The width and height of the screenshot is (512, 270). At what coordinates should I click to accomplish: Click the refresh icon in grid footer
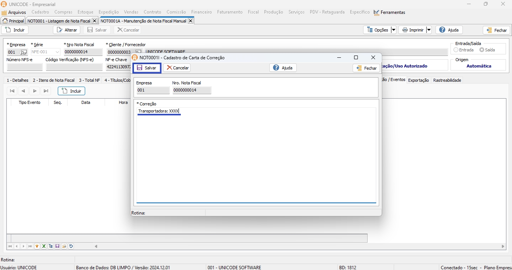(71, 246)
